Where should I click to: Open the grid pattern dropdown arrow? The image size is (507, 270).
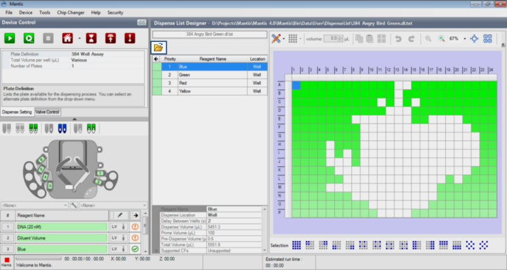click(300, 39)
